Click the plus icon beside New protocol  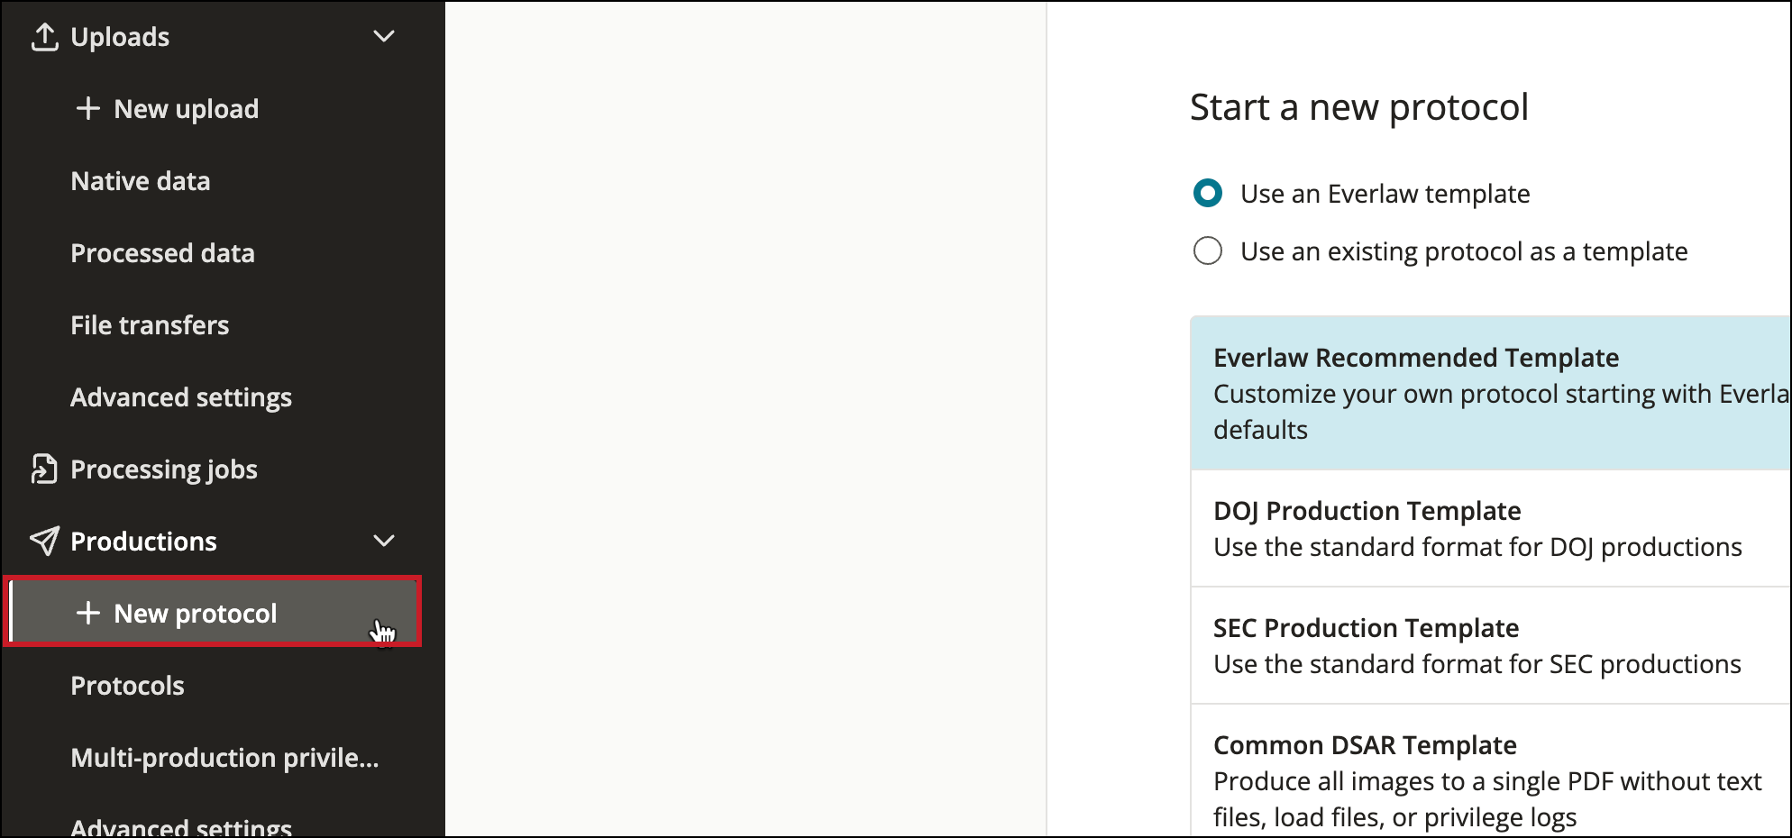(x=87, y=613)
